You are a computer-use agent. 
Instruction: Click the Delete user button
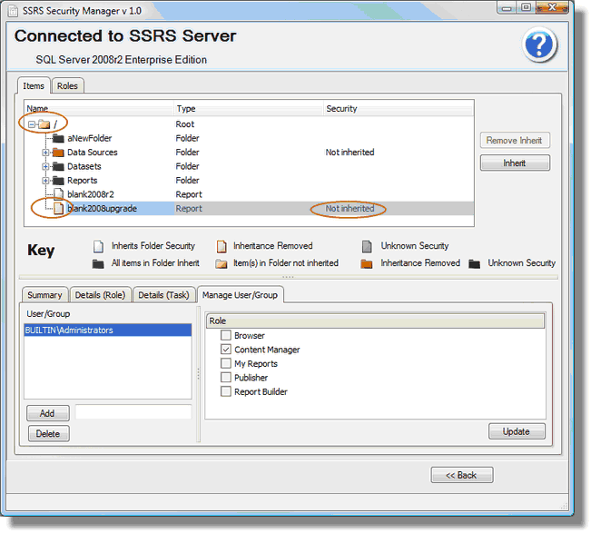tap(48, 433)
